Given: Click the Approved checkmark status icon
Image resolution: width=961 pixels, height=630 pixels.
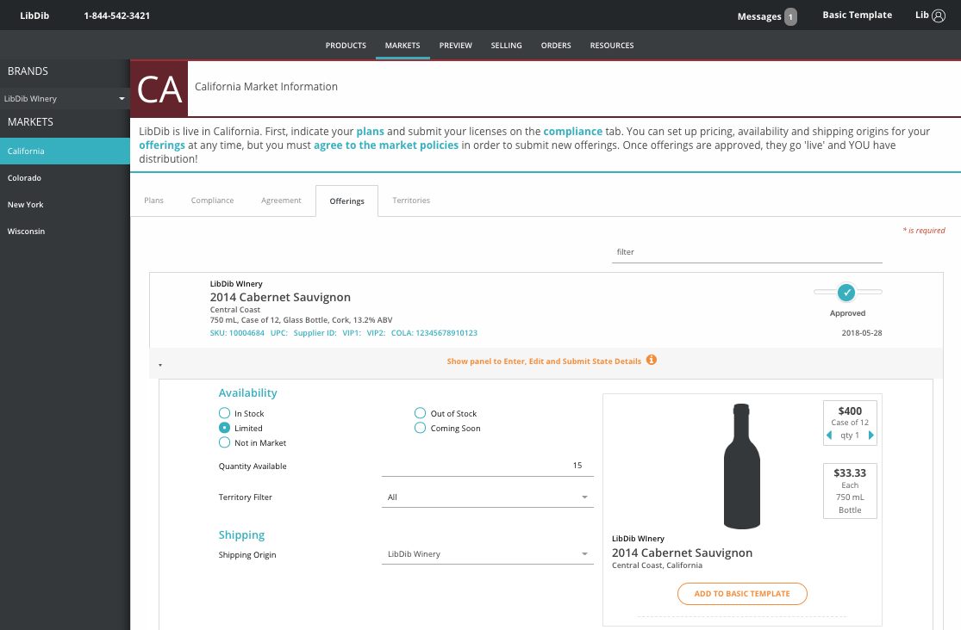Looking at the screenshot, I should click(846, 293).
